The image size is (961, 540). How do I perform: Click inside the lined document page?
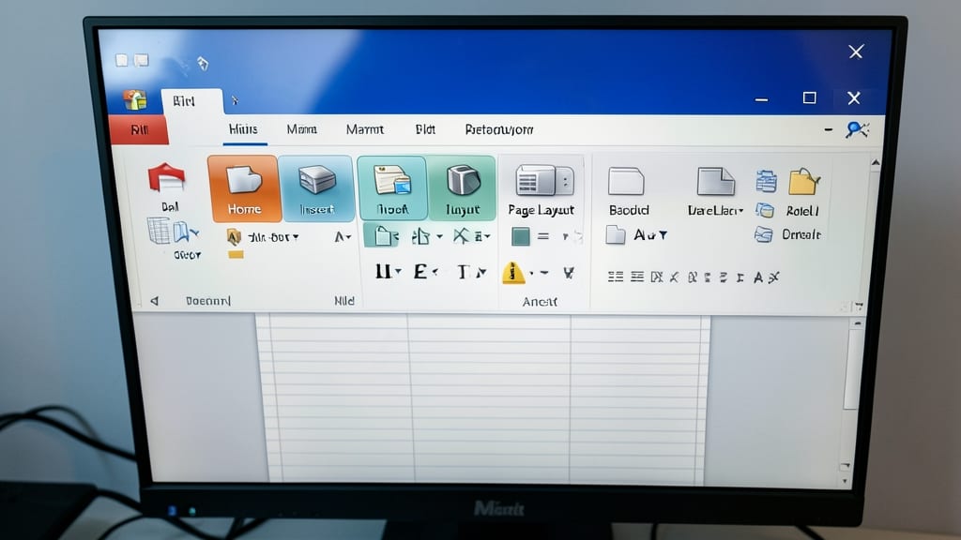click(x=483, y=397)
